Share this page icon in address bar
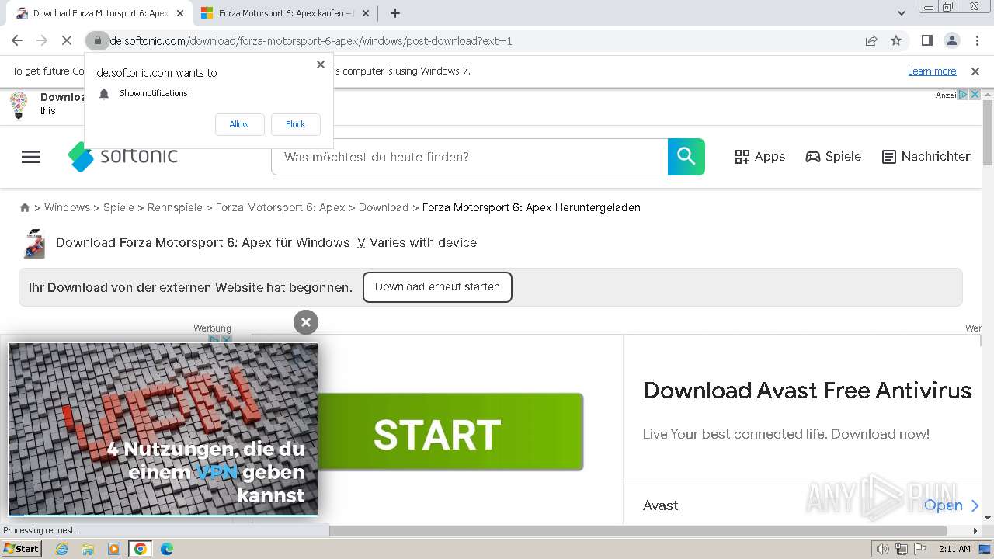This screenshot has height=559, width=994. click(871, 41)
